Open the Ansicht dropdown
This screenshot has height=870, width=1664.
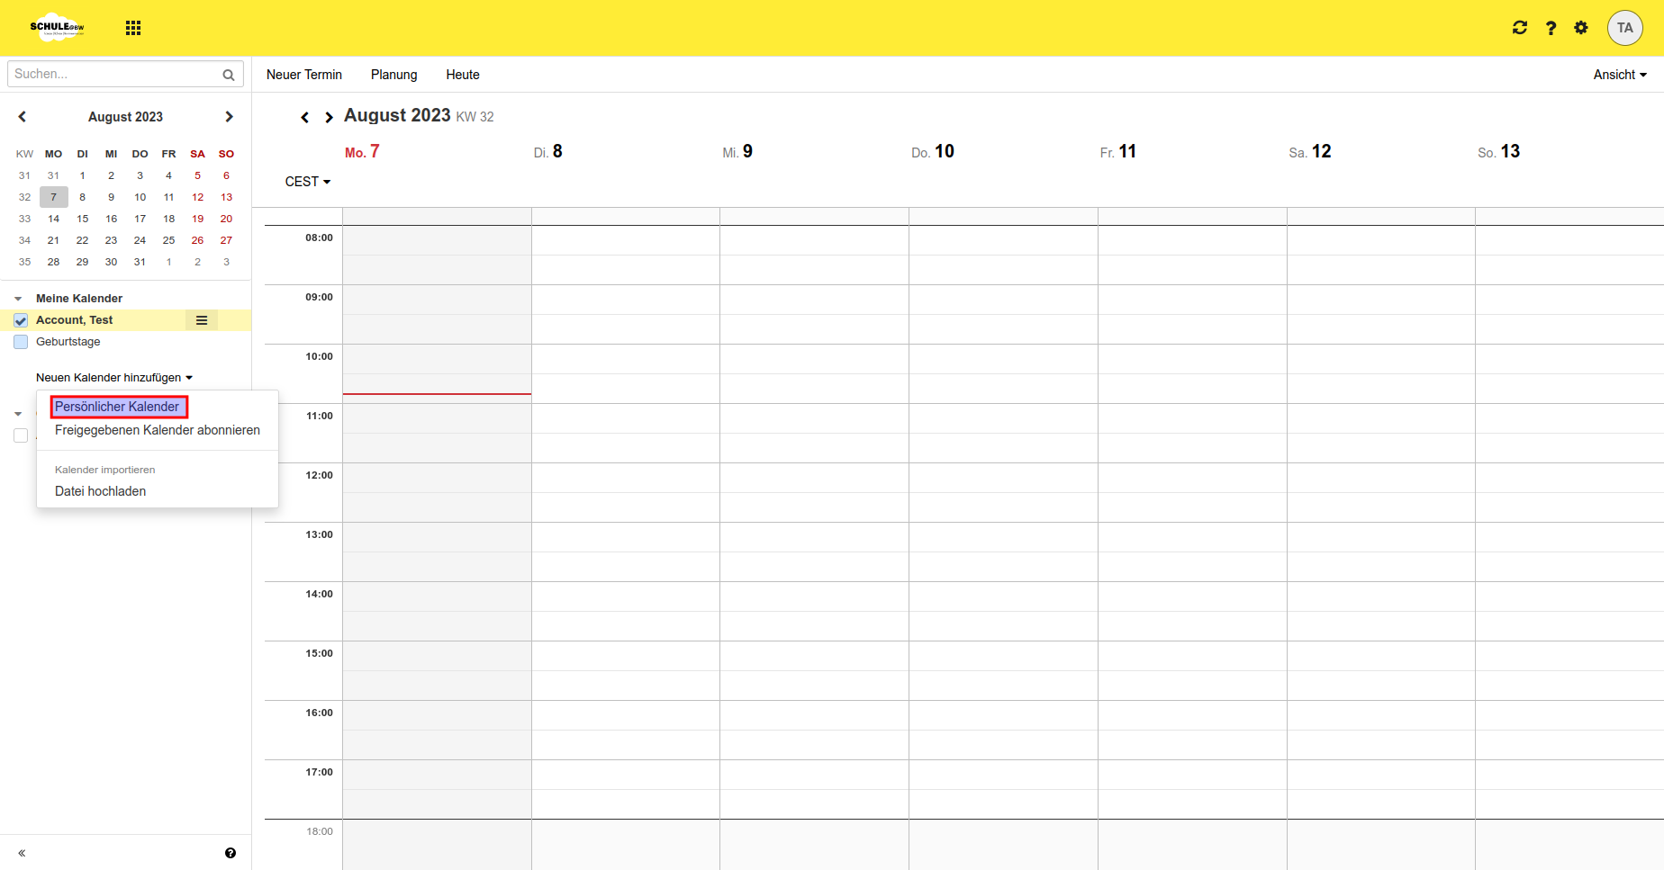(1618, 75)
